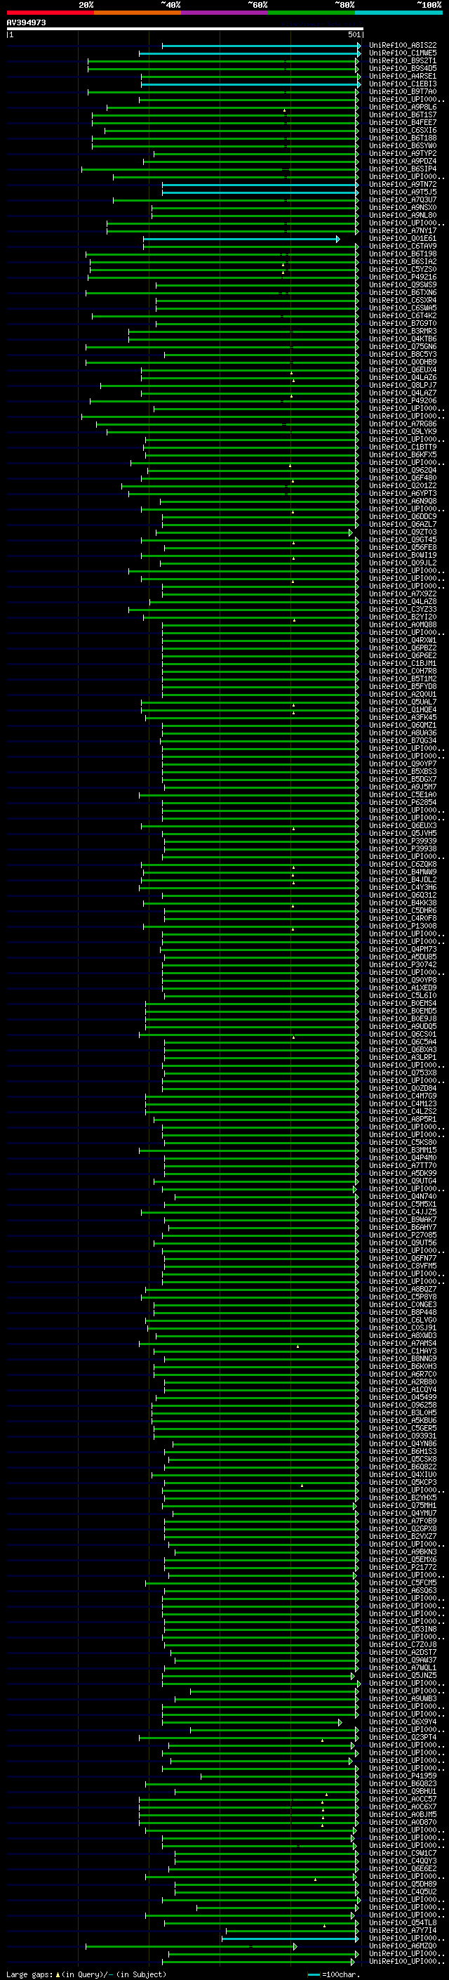Click the UniRef100_Q23PT4 link
This screenshot has height=1980, width=449.
403,1737
